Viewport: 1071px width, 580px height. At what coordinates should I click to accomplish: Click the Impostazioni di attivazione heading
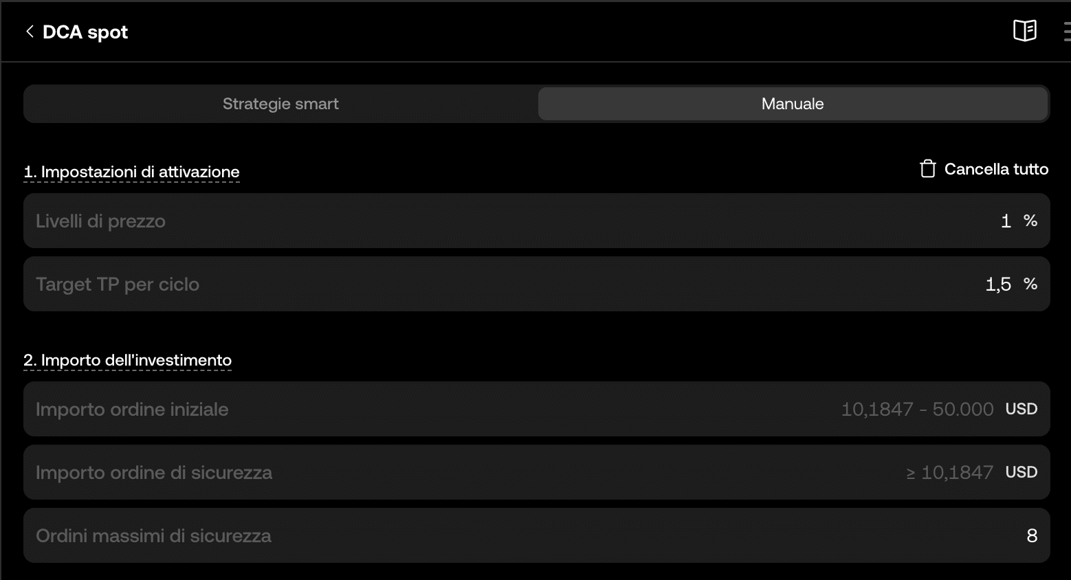(x=131, y=172)
